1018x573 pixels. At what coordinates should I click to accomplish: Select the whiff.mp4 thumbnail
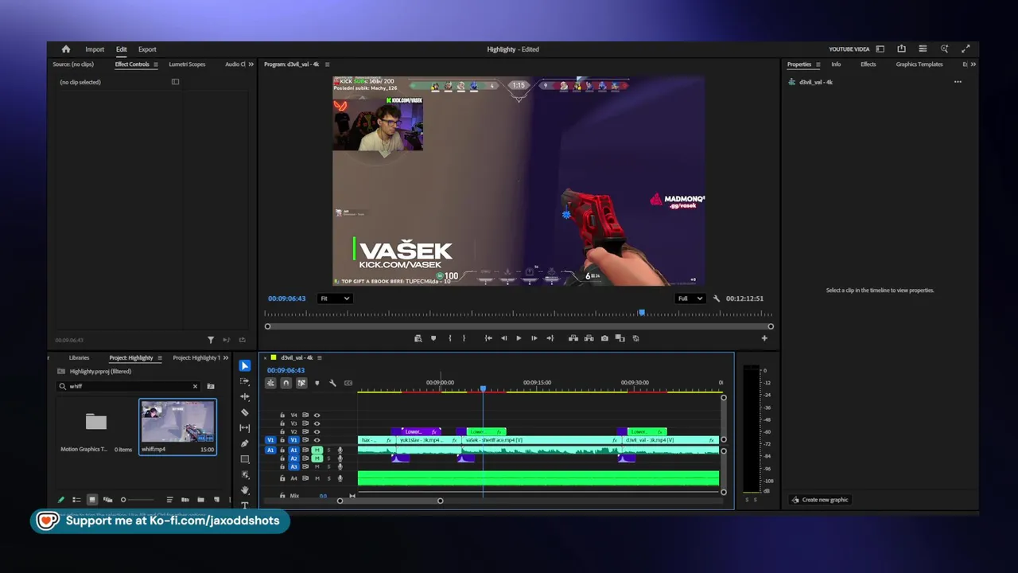tap(177, 422)
